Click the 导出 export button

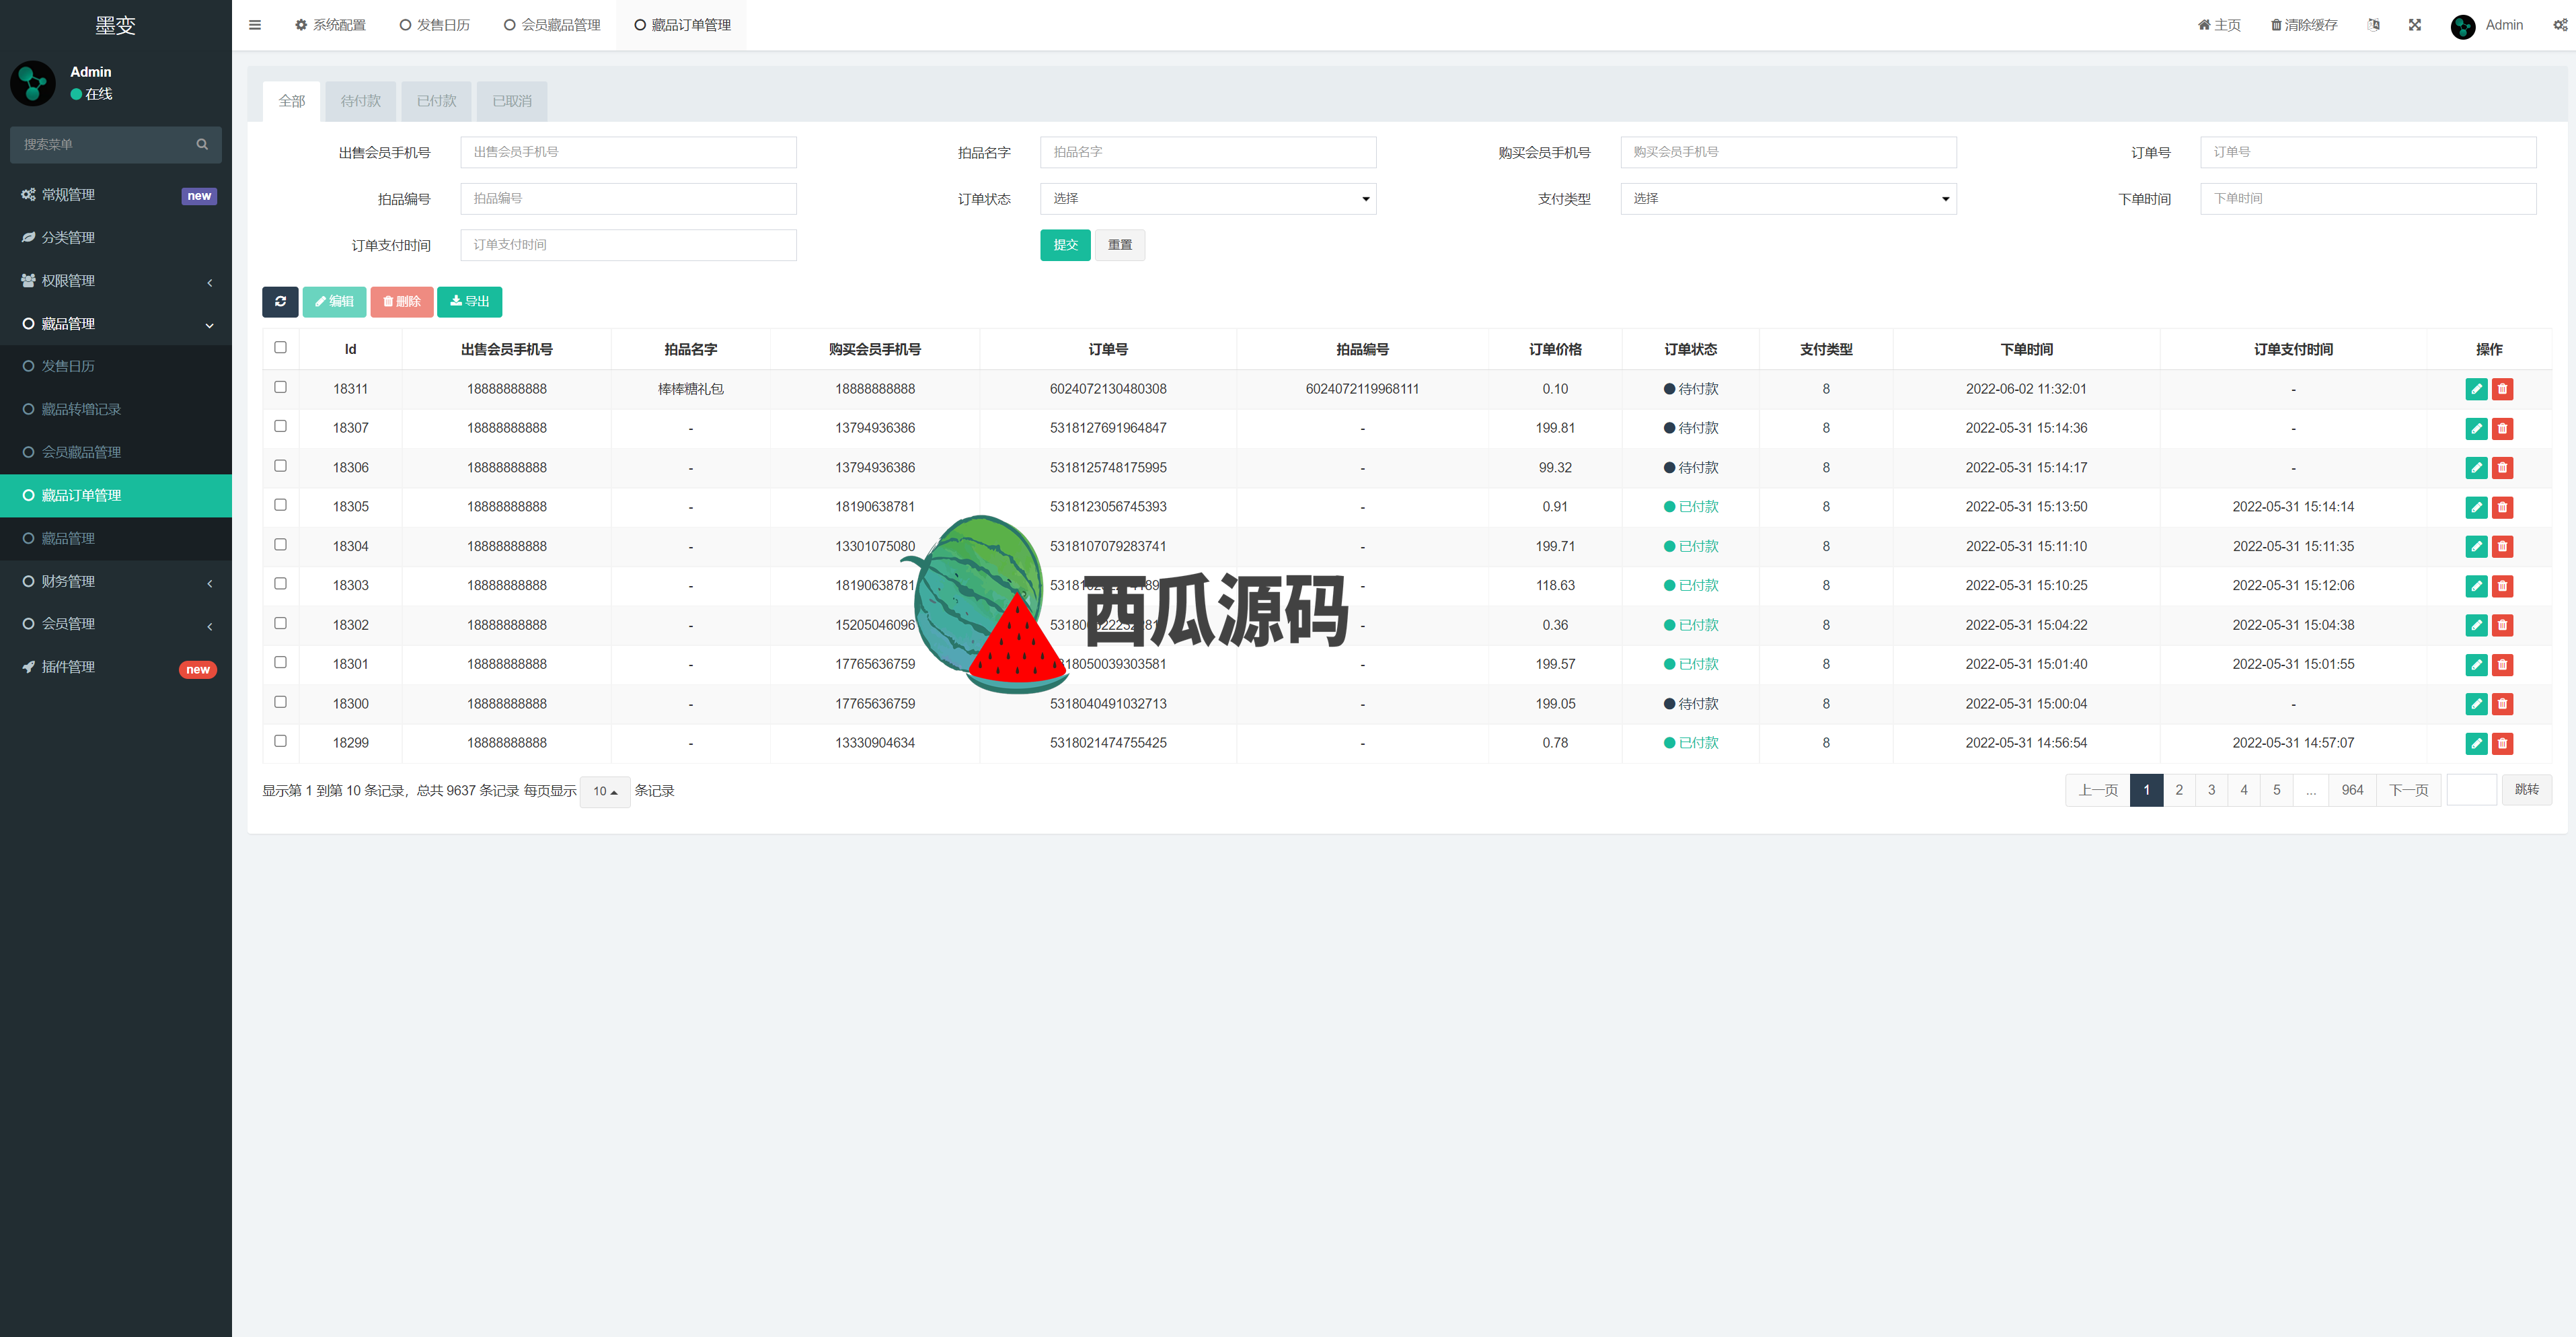pyautogui.click(x=469, y=301)
